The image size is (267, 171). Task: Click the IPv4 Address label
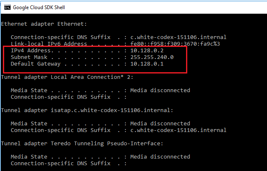coord(29,50)
